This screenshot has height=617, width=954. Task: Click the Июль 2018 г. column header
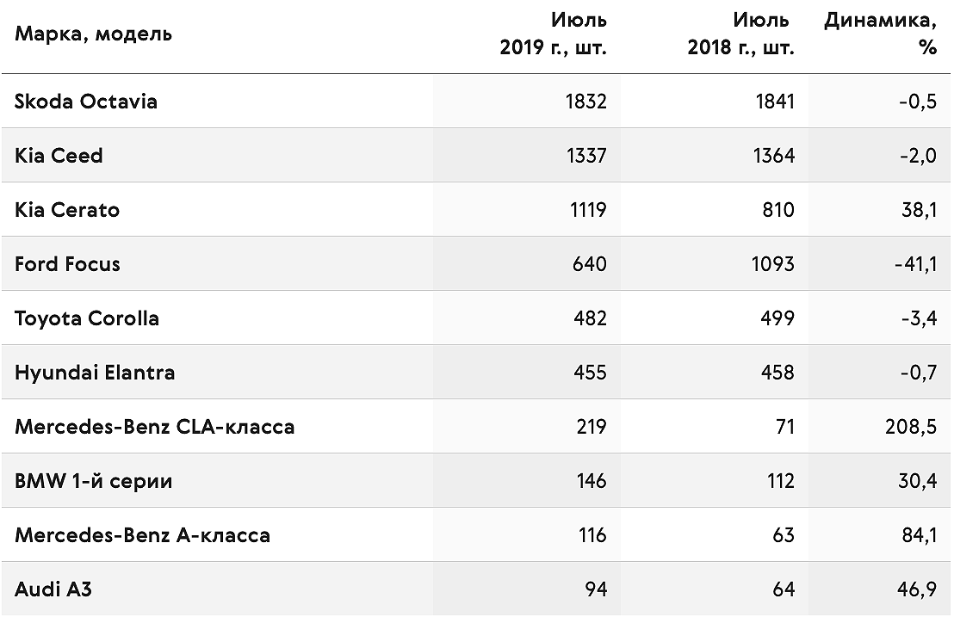click(741, 34)
